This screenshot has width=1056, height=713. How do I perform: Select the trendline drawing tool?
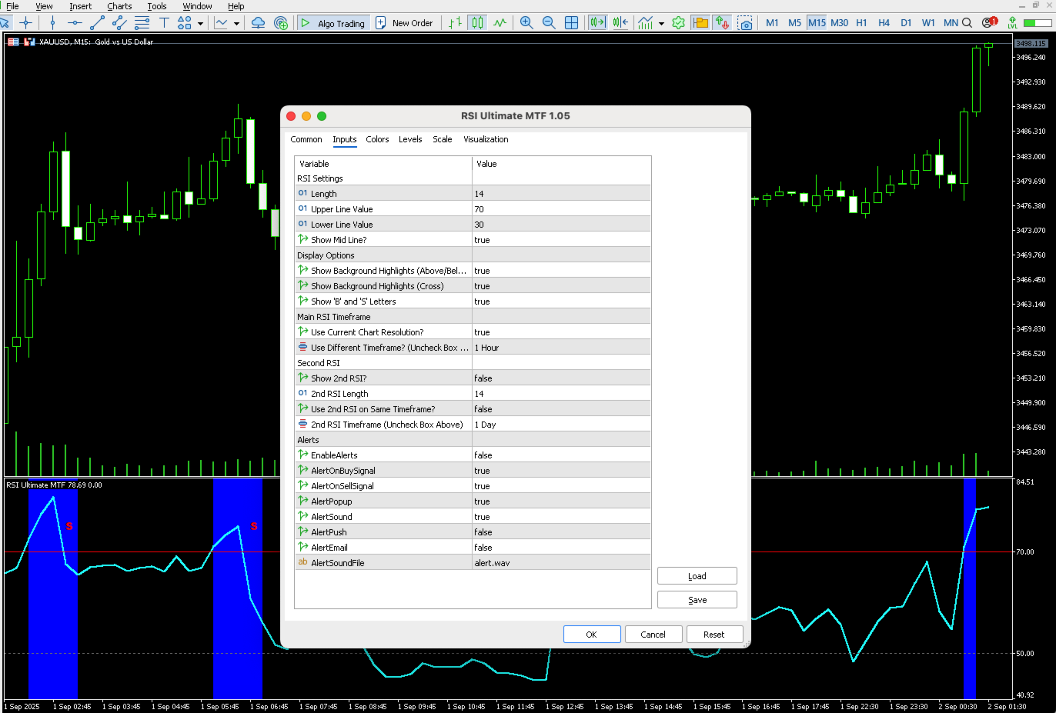point(97,23)
